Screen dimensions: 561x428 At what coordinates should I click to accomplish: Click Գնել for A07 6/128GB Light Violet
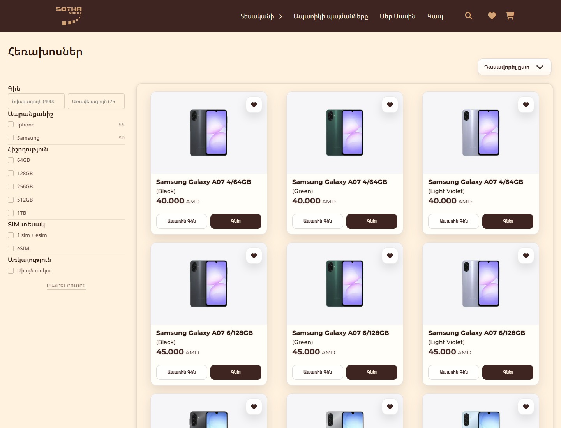[508, 372]
